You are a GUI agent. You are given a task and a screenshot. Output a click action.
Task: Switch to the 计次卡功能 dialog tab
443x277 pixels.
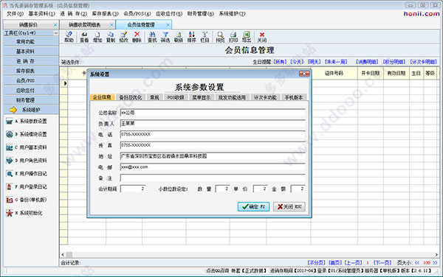pyautogui.click(x=265, y=97)
